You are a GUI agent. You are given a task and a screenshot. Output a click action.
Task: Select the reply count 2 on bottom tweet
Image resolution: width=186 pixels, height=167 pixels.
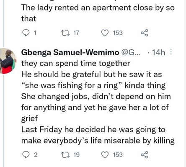[36, 155]
